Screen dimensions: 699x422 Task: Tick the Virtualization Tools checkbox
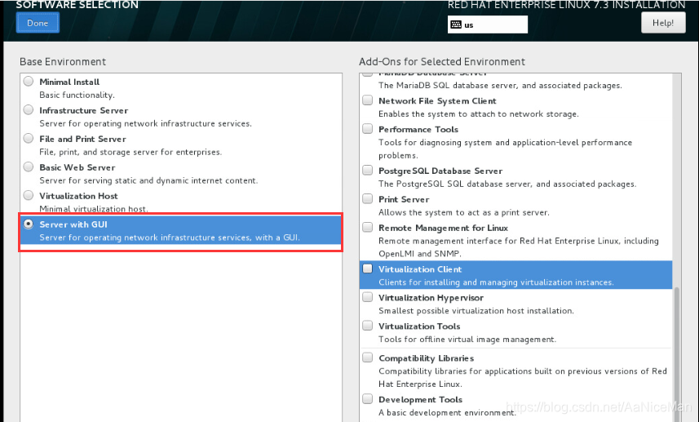coord(367,326)
